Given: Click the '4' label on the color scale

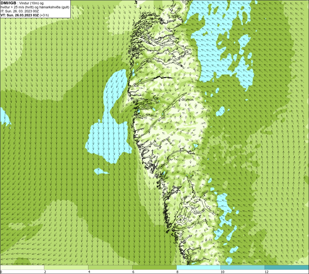Looking at the screenshot, I should [89, 272].
